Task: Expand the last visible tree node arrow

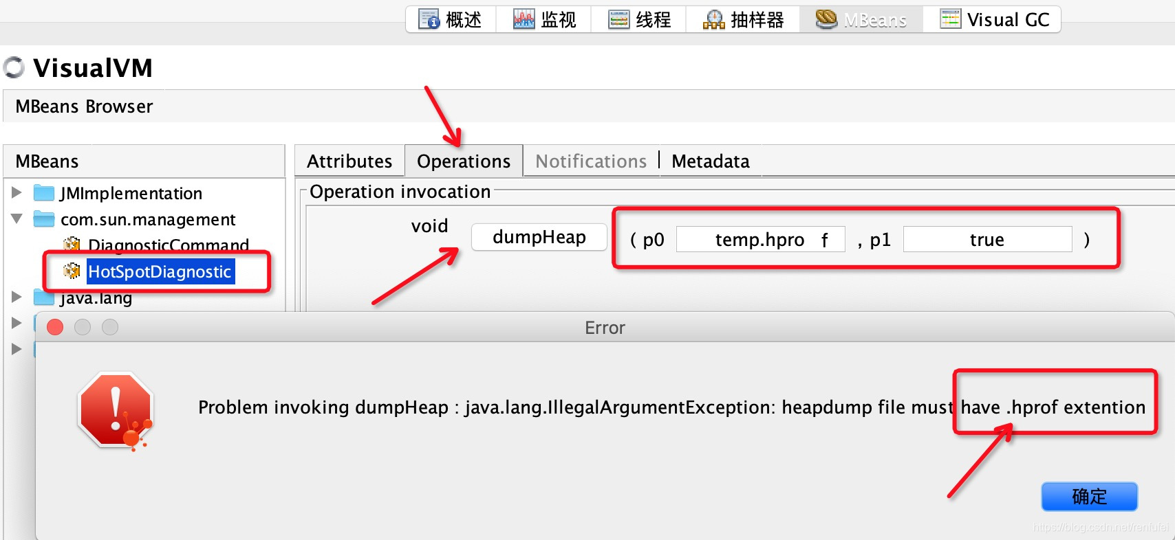Action: click(x=17, y=349)
